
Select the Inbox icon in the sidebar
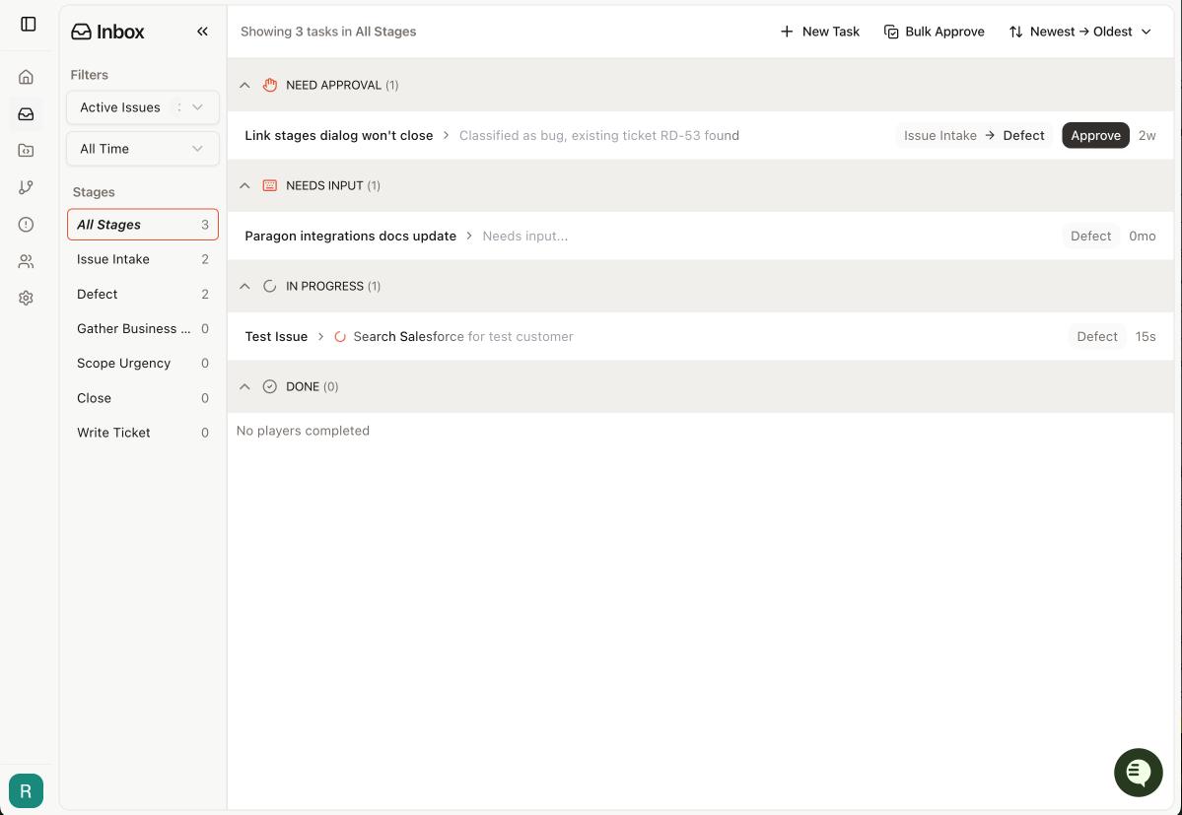pyautogui.click(x=26, y=113)
